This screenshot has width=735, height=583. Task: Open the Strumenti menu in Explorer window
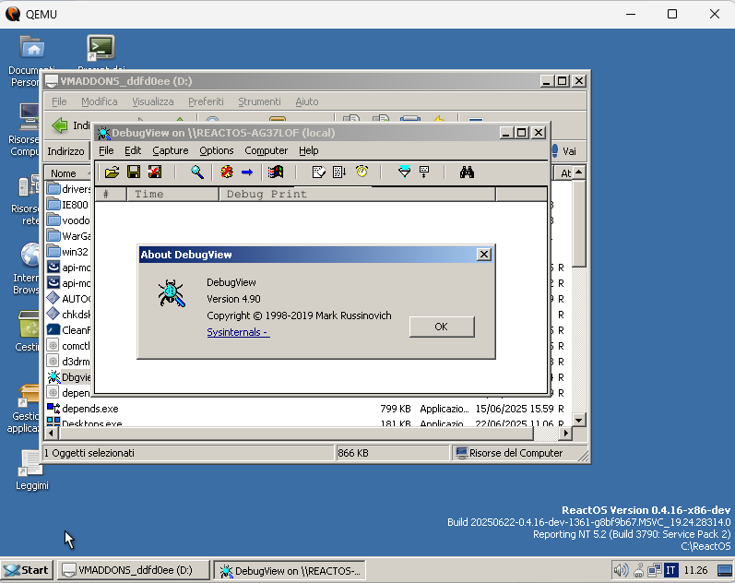coord(259,101)
